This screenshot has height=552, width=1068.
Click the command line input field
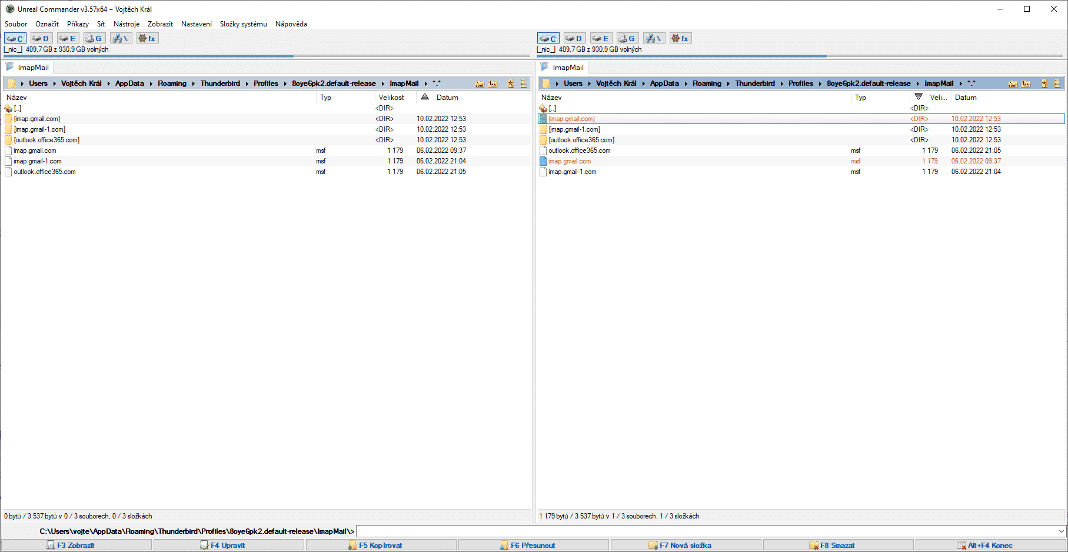[706, 531]
